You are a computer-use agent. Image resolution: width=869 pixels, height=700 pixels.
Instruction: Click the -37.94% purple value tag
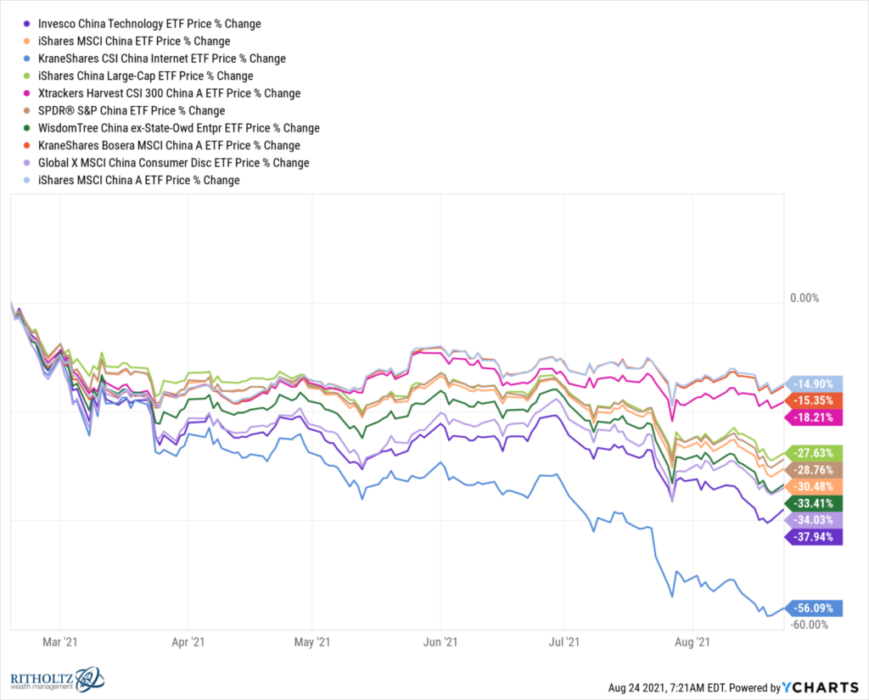click(x=815, y=536)
